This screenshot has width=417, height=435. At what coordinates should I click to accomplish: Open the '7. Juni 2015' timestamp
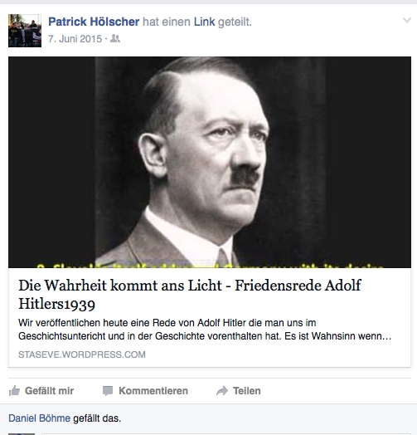tap(75, 38)
